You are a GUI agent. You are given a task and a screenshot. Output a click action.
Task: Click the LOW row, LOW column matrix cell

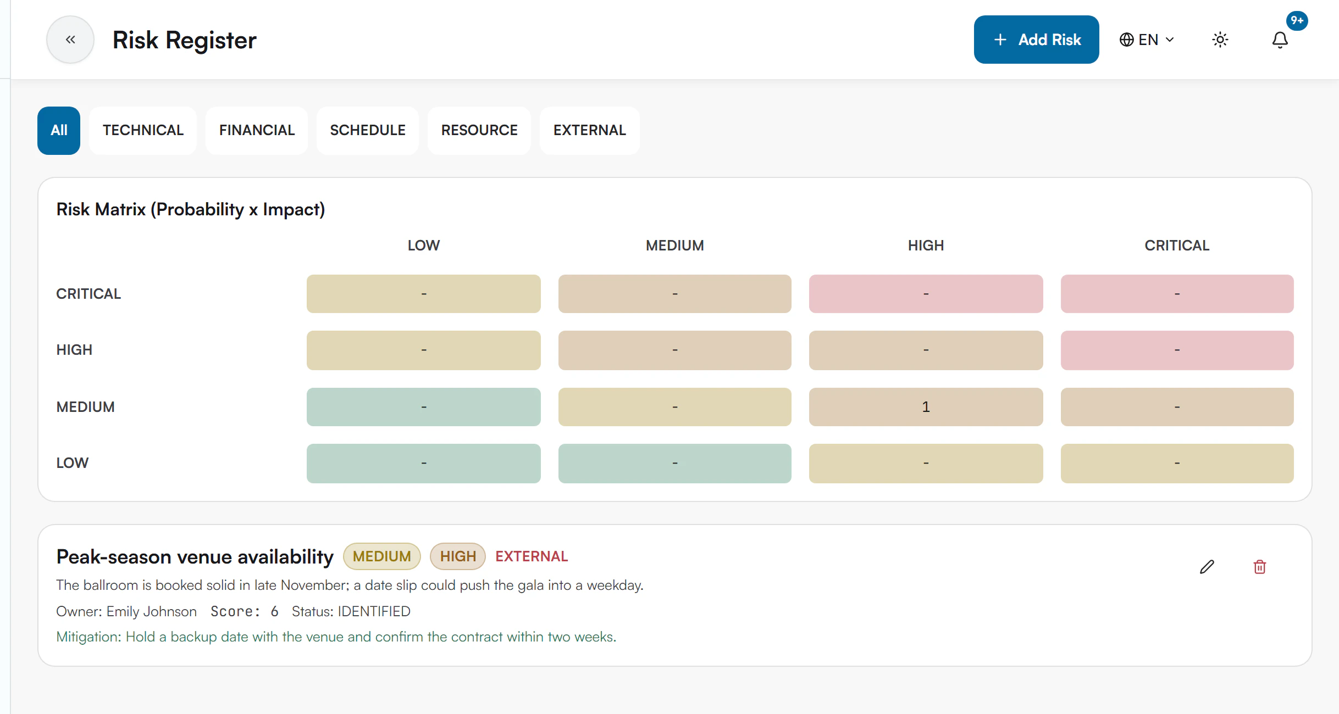423,464
